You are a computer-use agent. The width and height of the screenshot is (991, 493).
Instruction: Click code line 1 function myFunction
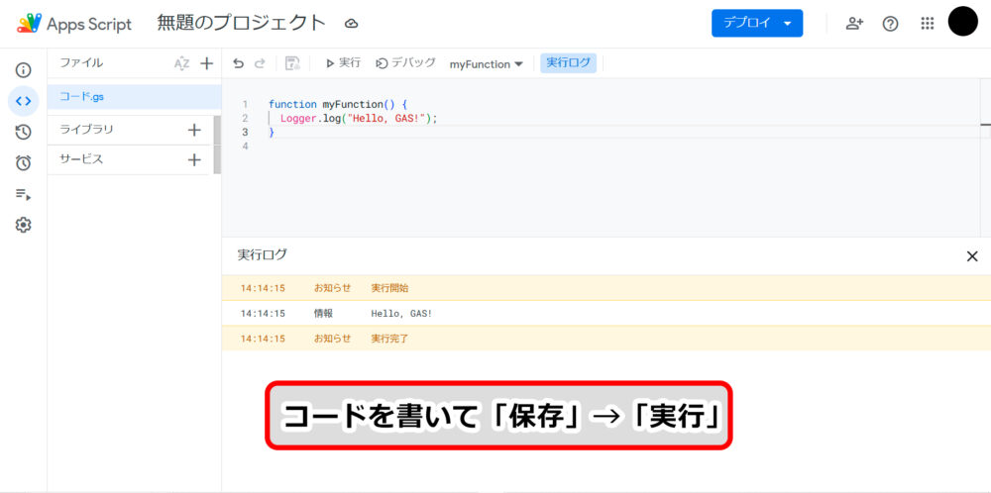pyautogui.click(x=338, y=104)
